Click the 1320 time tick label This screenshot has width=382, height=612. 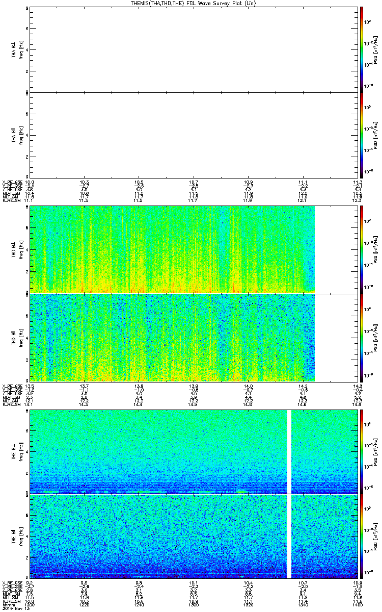(x=248, y=604)
